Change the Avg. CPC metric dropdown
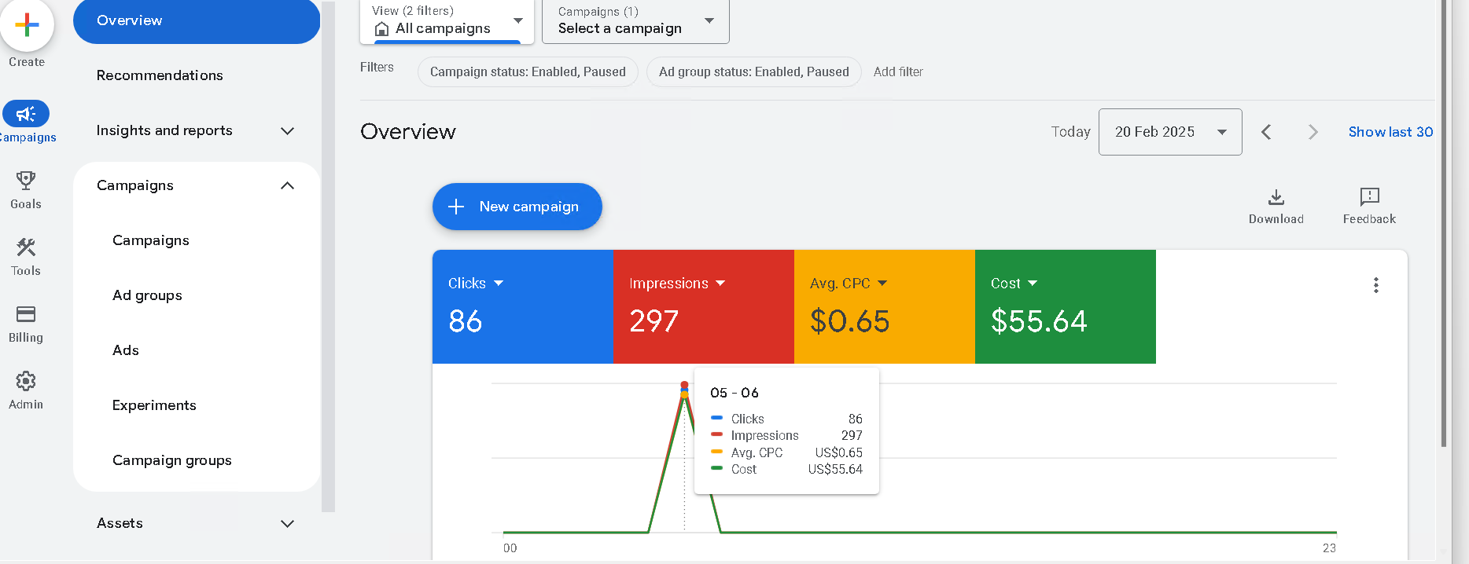 coord(849,283)
